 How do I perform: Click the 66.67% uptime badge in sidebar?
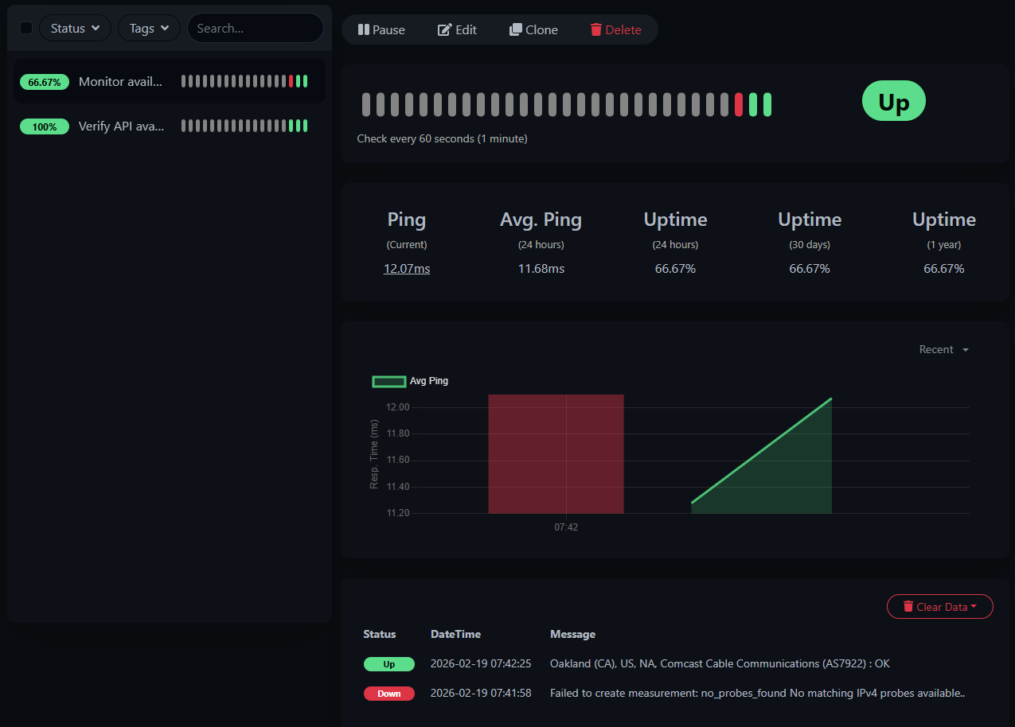[x=45, y=82]
